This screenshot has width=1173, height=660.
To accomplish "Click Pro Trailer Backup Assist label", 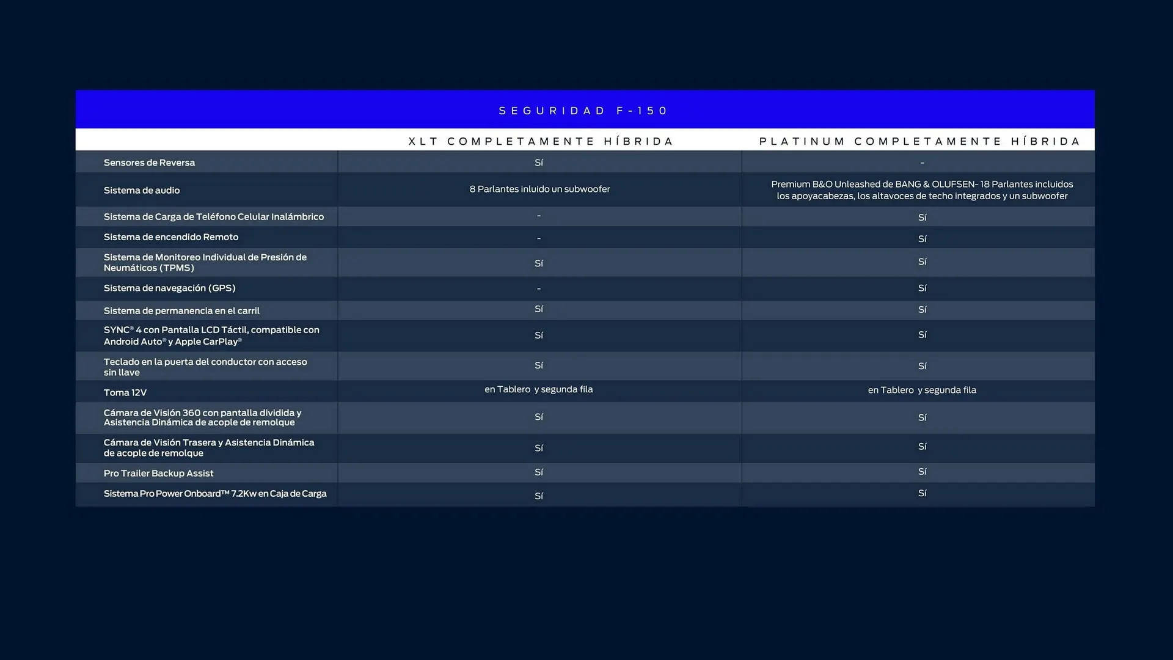I will tap(158, 473).
